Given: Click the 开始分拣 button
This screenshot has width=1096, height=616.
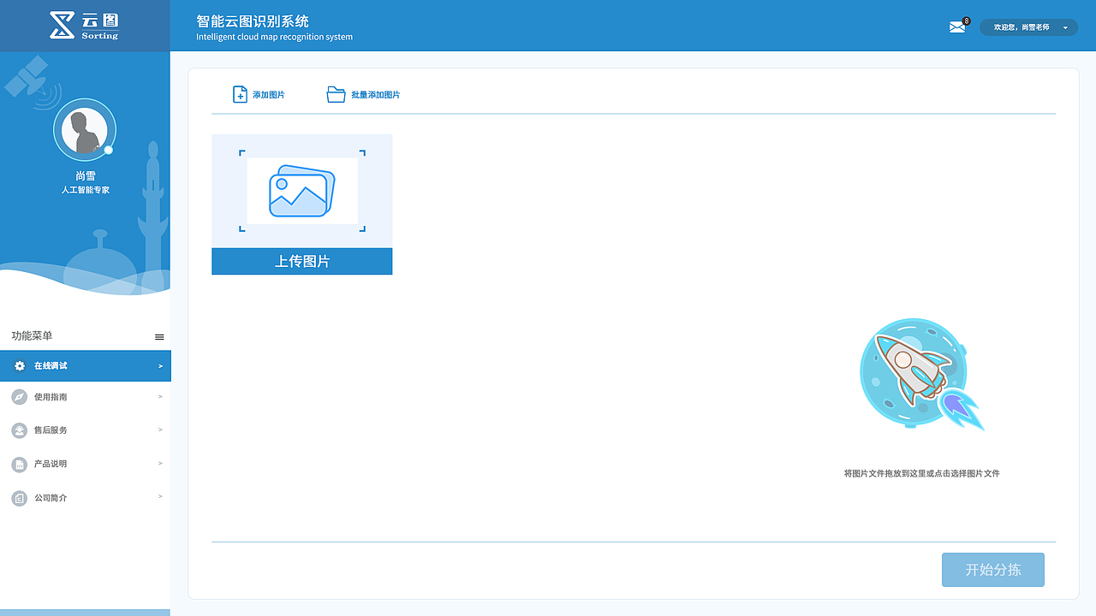Looking at the screenshot, I should [x=993, y=570].
